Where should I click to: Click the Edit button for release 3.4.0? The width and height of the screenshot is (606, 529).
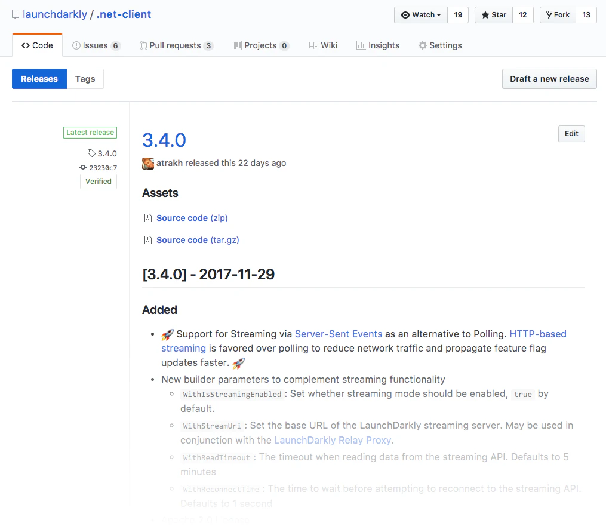tap(571, 133)
